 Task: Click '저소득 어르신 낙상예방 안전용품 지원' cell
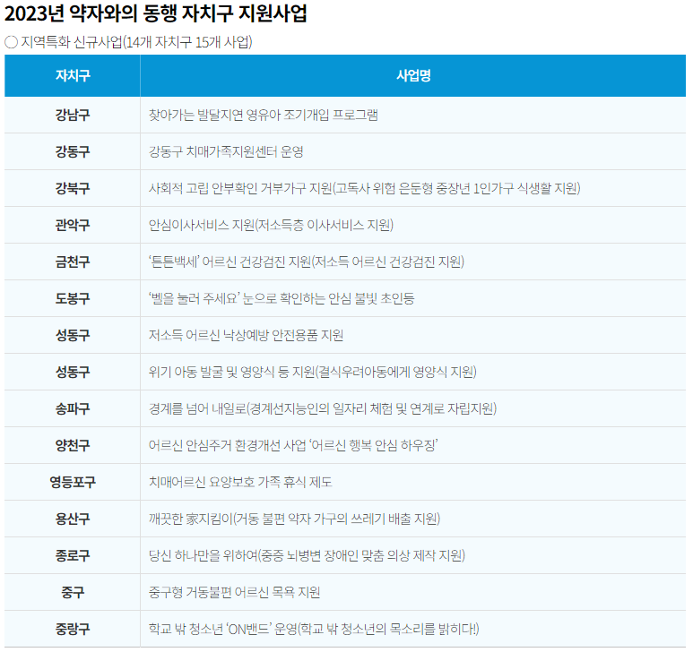[x=413, y=335]
